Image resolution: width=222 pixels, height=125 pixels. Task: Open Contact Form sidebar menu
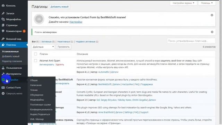coord(14,87)
